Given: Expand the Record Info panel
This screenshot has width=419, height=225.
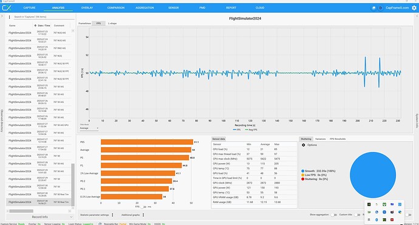Looking at the screenshot, I should (x=39, y=217).
